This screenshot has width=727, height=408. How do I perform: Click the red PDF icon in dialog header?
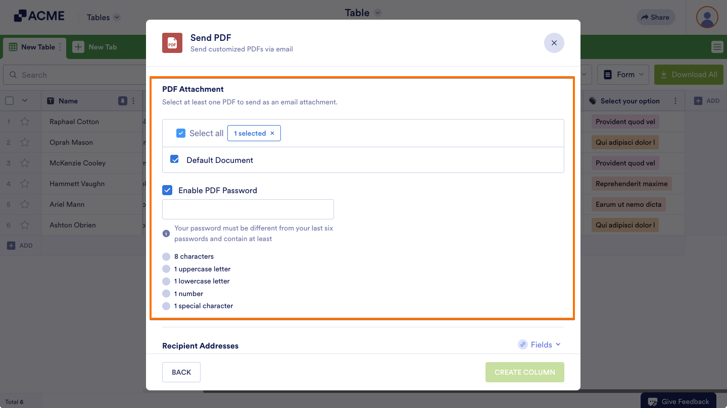(172, 43)
